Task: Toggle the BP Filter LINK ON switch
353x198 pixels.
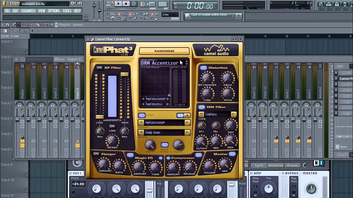Action: (112, 126)
